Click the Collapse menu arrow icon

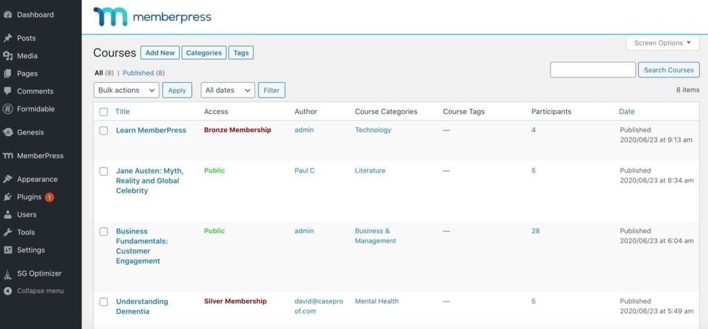(x=8, y=291)
